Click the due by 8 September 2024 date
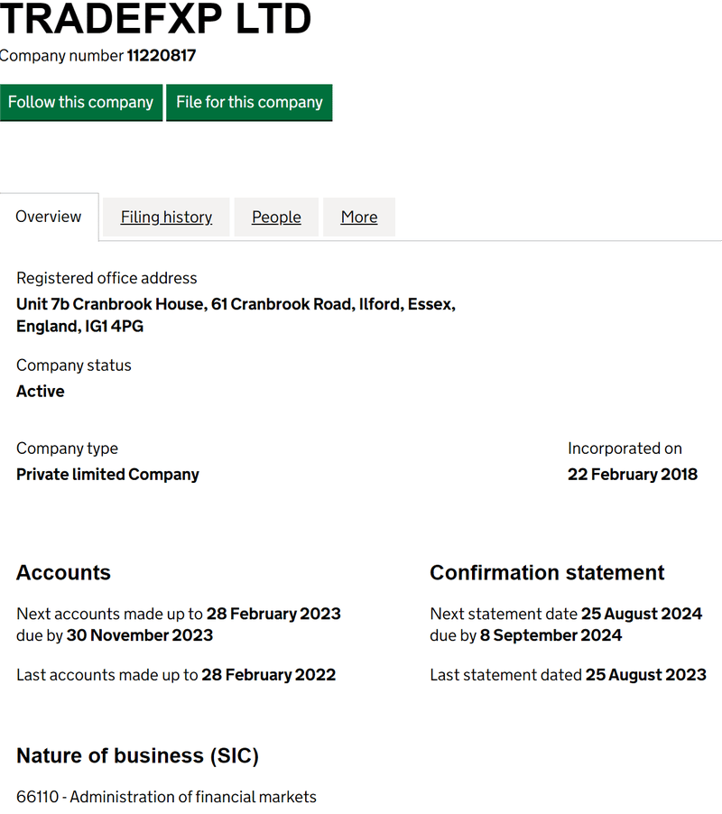 coord(551,635)
